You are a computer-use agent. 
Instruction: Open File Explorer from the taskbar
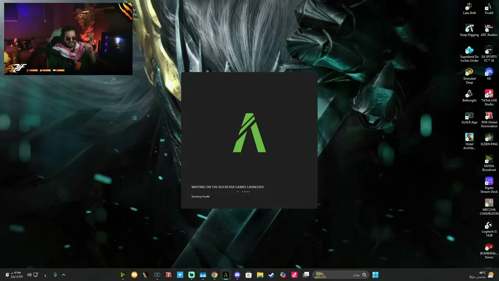(x=260, y=275)
